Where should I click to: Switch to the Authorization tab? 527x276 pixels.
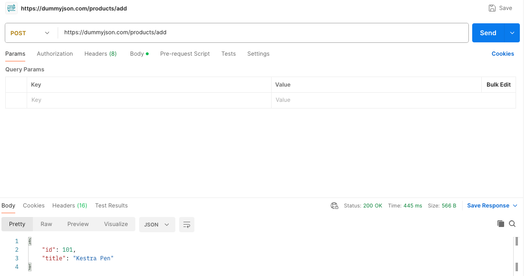pos(55,54)
